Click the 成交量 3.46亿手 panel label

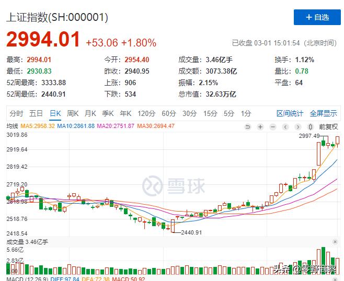point(27,242)
